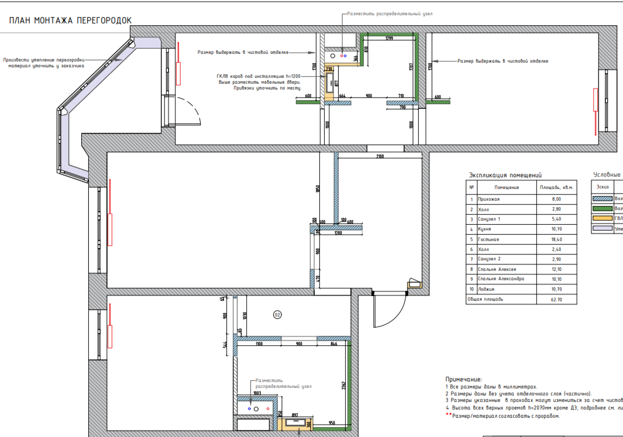This screenshot has width=623, height=437.
Task: Select the blue hatched legend swatch
Action: click(x=603, y=199)
